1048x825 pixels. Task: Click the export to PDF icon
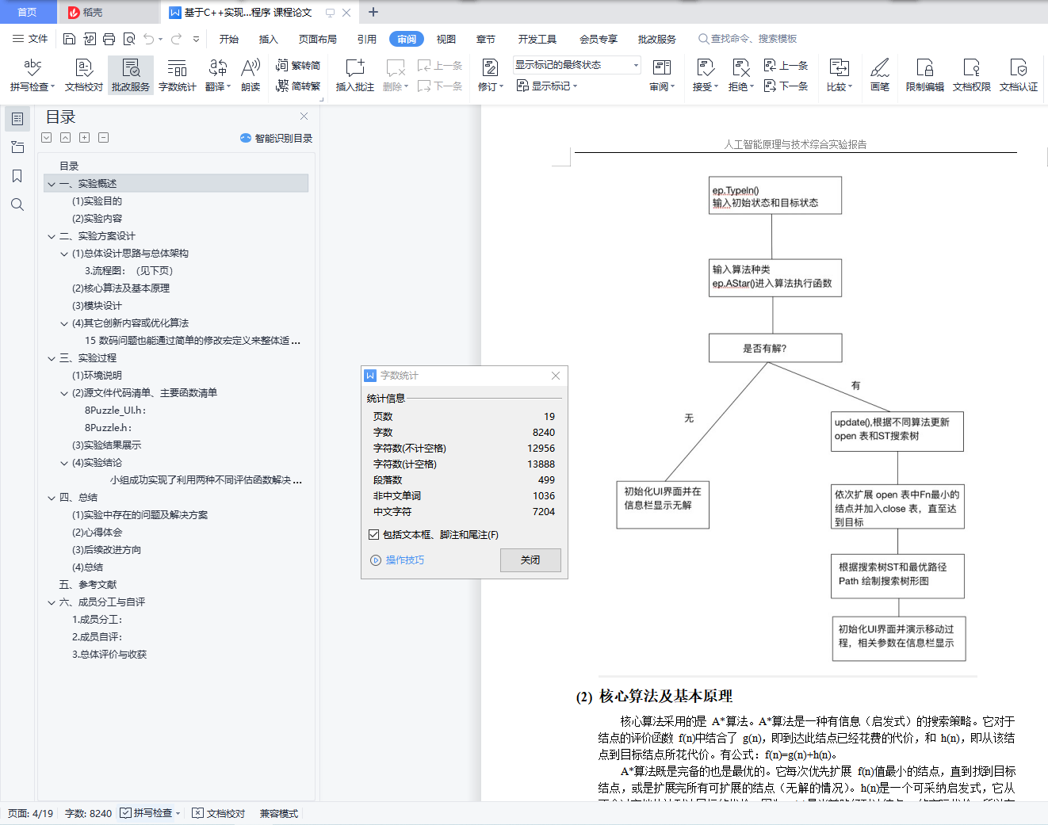coord(89,39)
